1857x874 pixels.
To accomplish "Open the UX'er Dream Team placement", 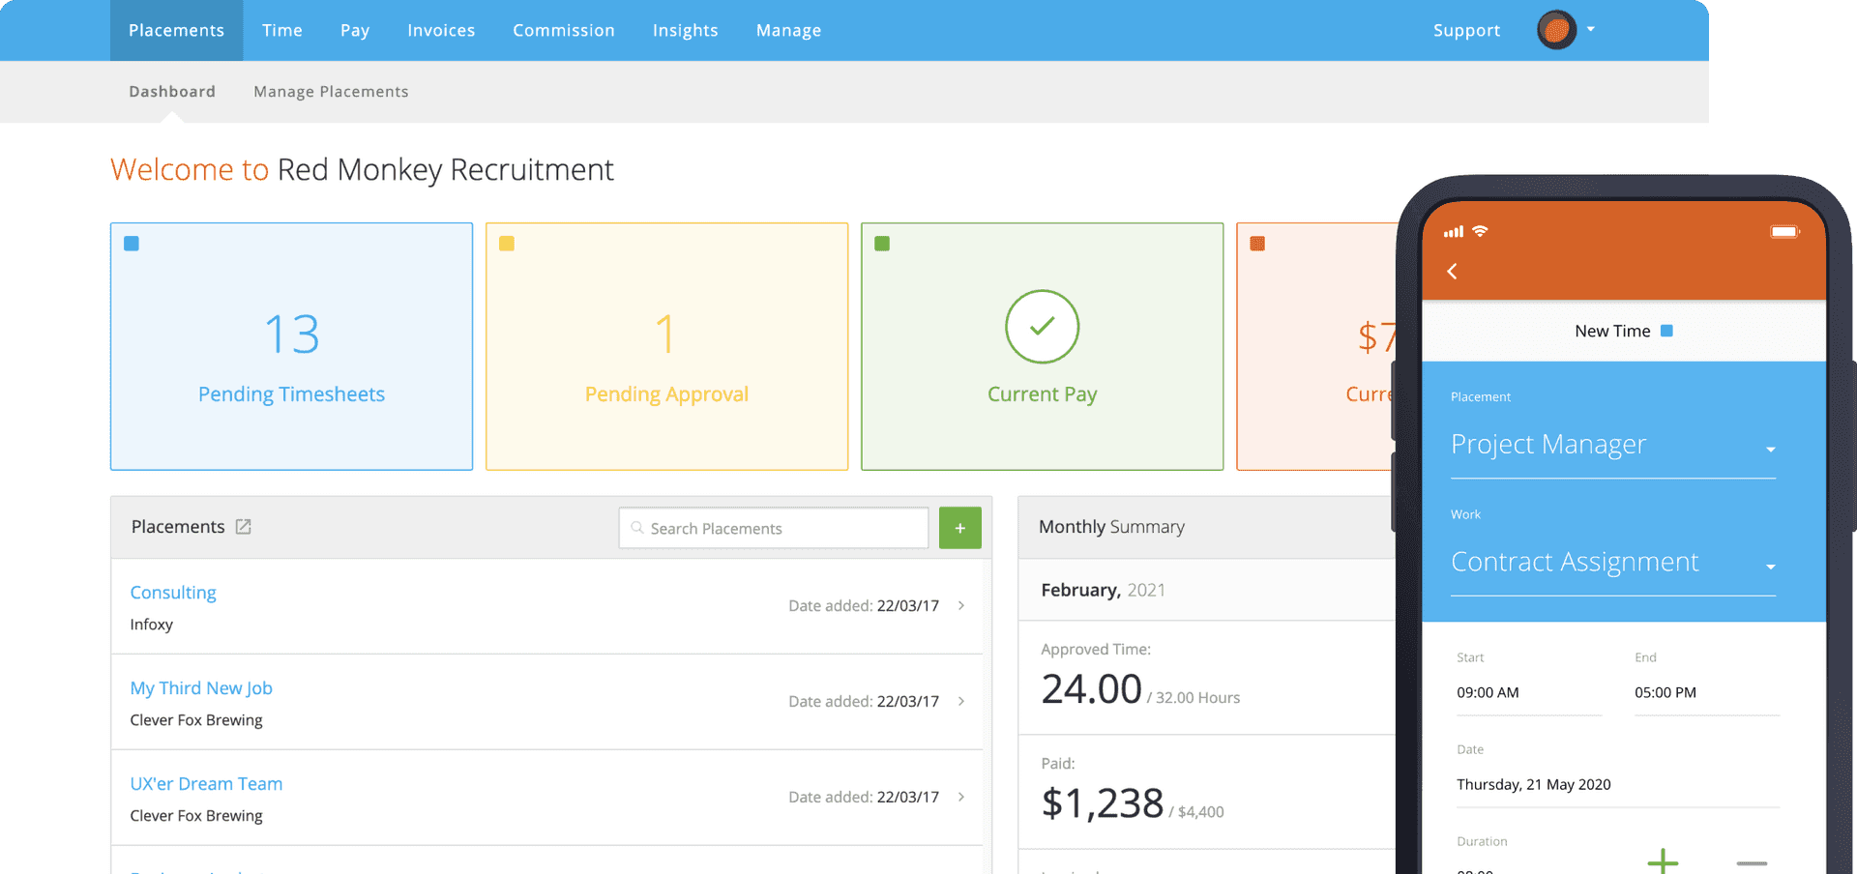I will (206, 783).
